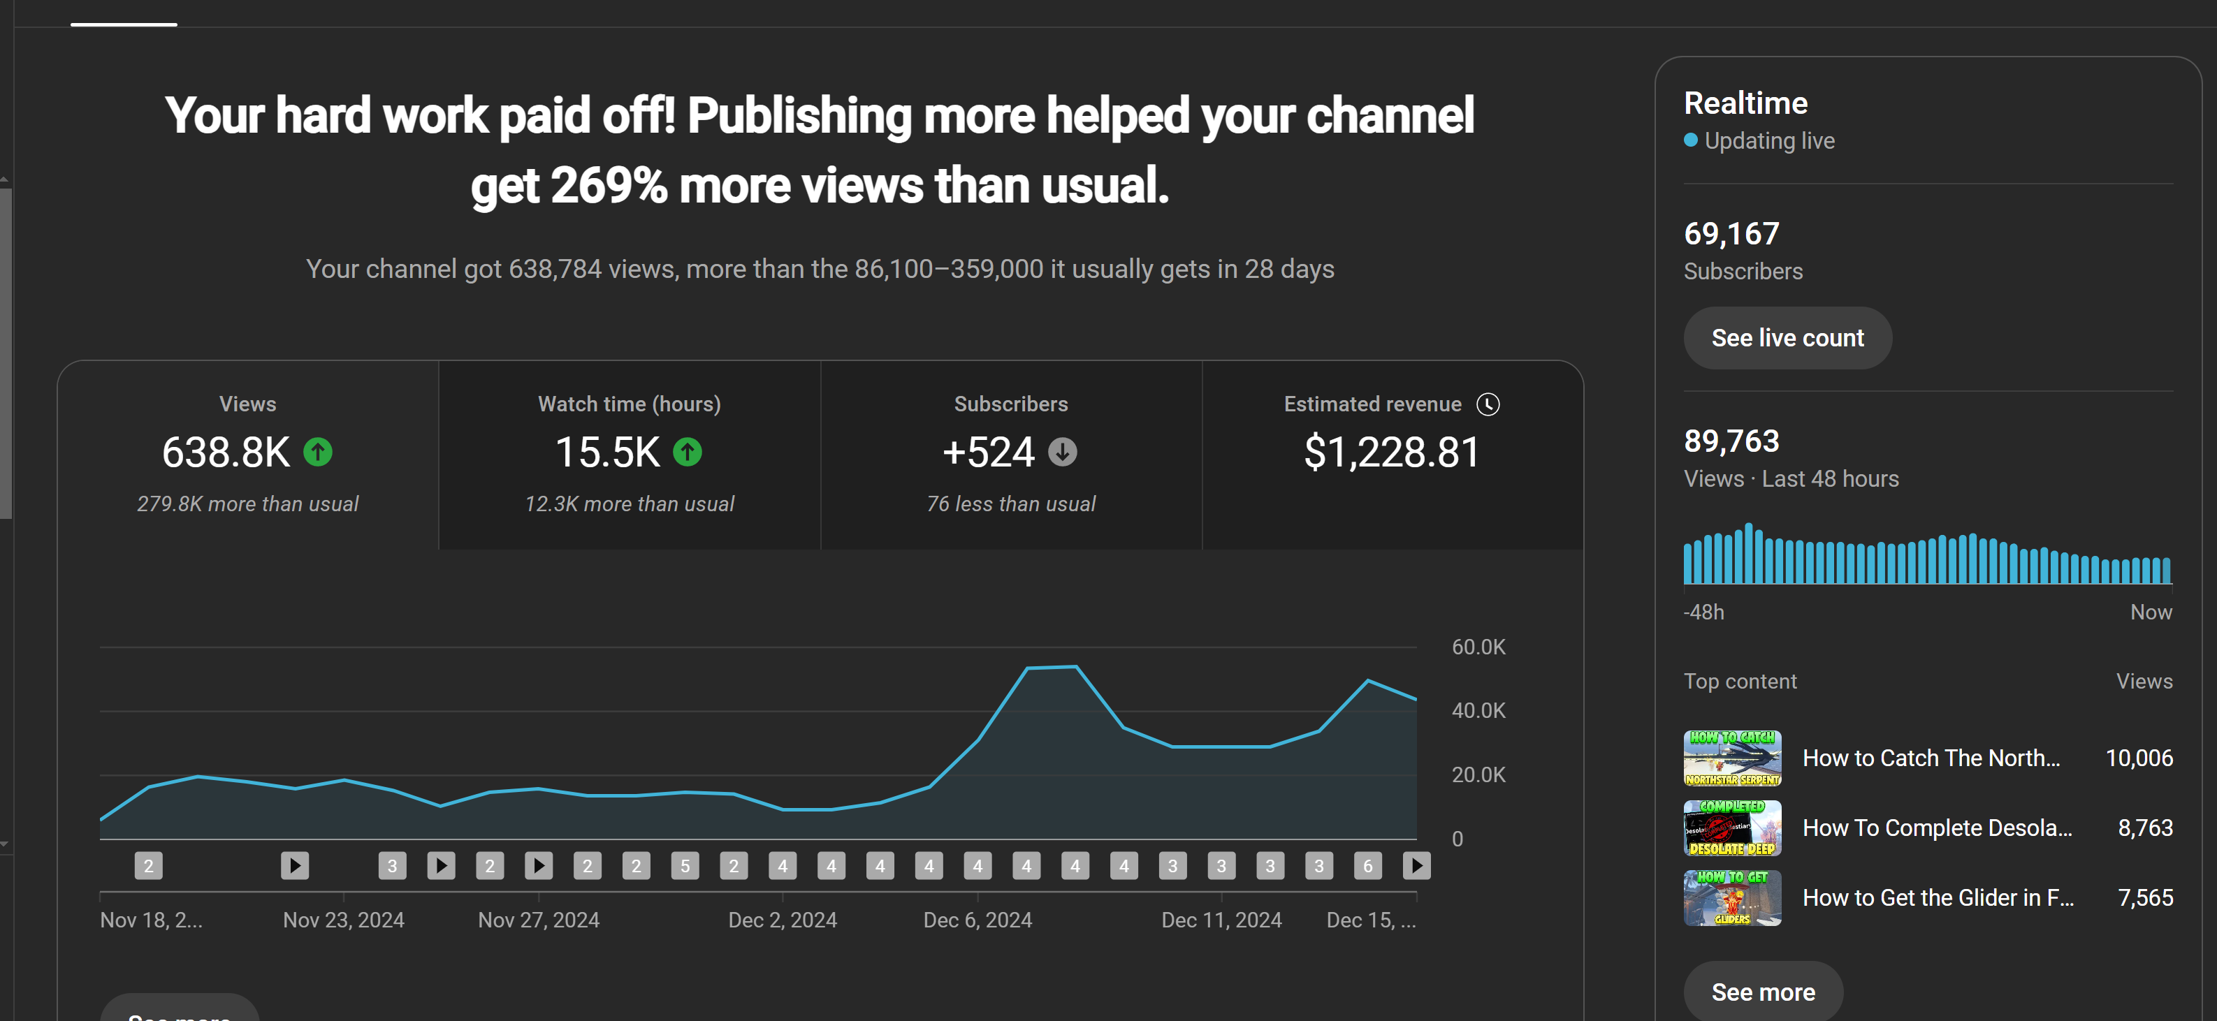This screenshot has height=1021, width=2217.
Task: Click the green up arrow next to 638.8K
Action: tap(318, 452)
